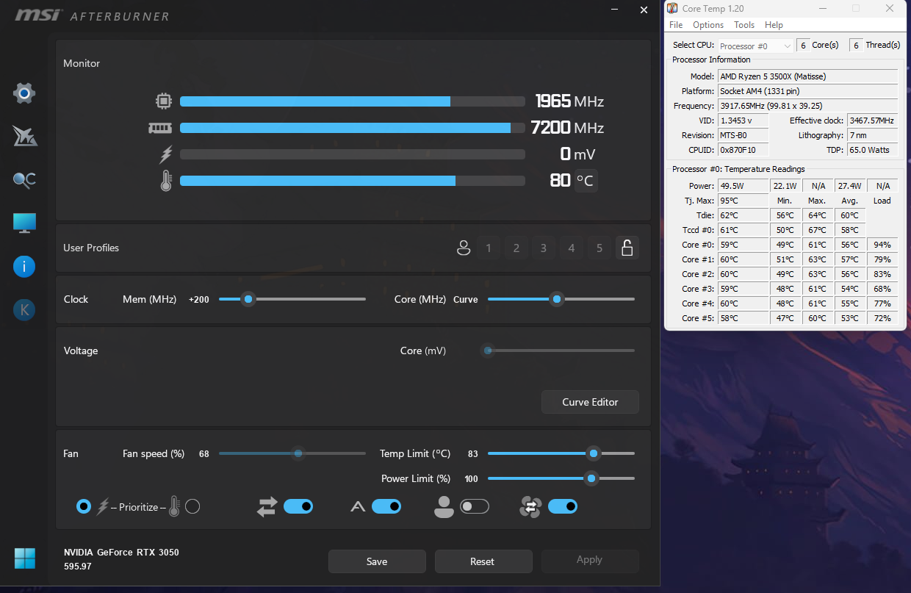
Task: Open the File menu in Core Temp
Action: click(676, 25)
